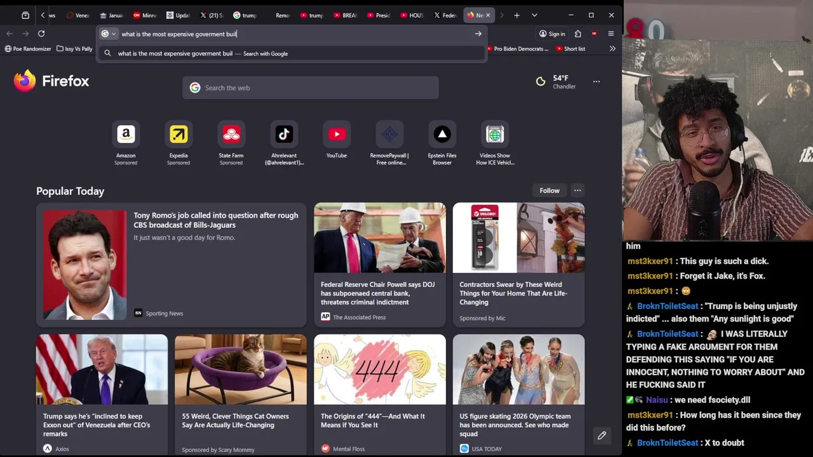Open the Tony Romo article headline
Screen dimensions: 813x457
pos(216,220)
